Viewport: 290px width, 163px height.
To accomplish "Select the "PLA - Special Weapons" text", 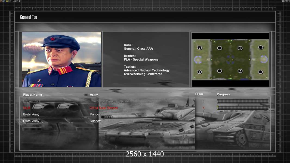I will pos(141,59).
